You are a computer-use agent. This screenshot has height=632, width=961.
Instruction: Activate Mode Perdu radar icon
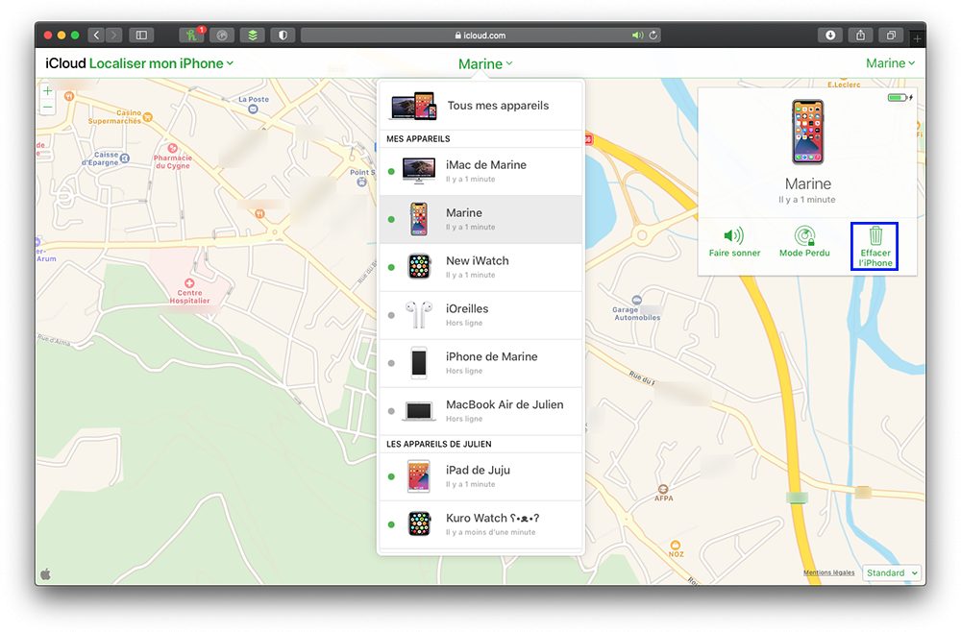point(804,236)
